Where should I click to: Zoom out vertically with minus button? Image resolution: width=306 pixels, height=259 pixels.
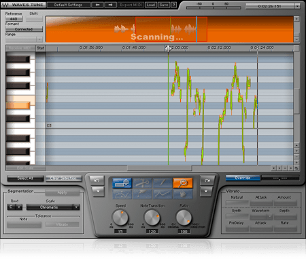[296, 157]
